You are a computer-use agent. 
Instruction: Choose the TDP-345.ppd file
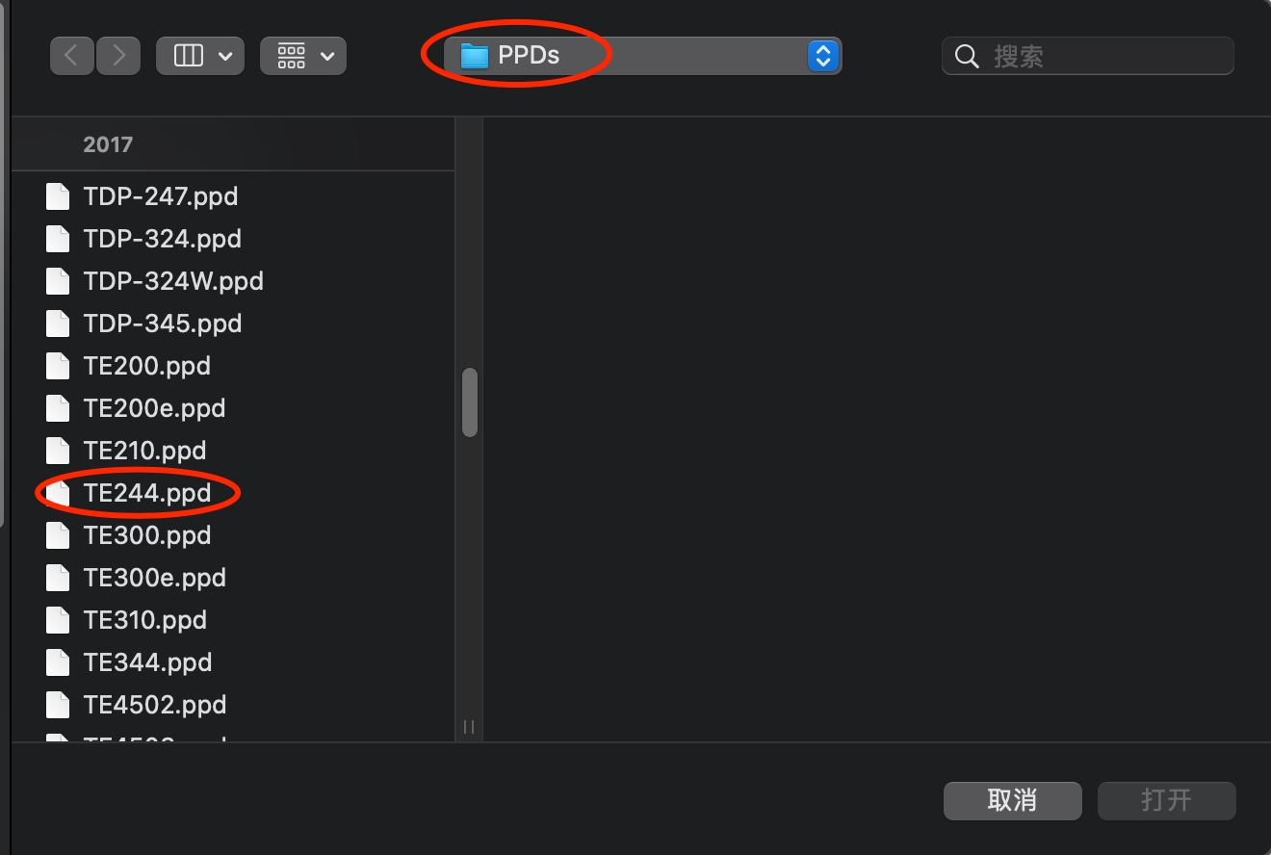point(163,324)
